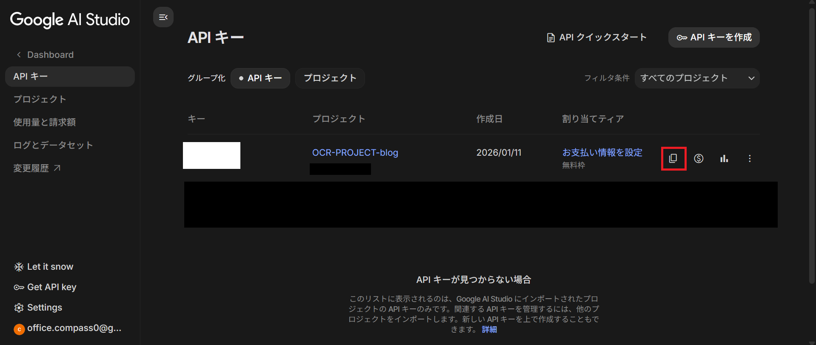Click the 詳細 link

489,330
